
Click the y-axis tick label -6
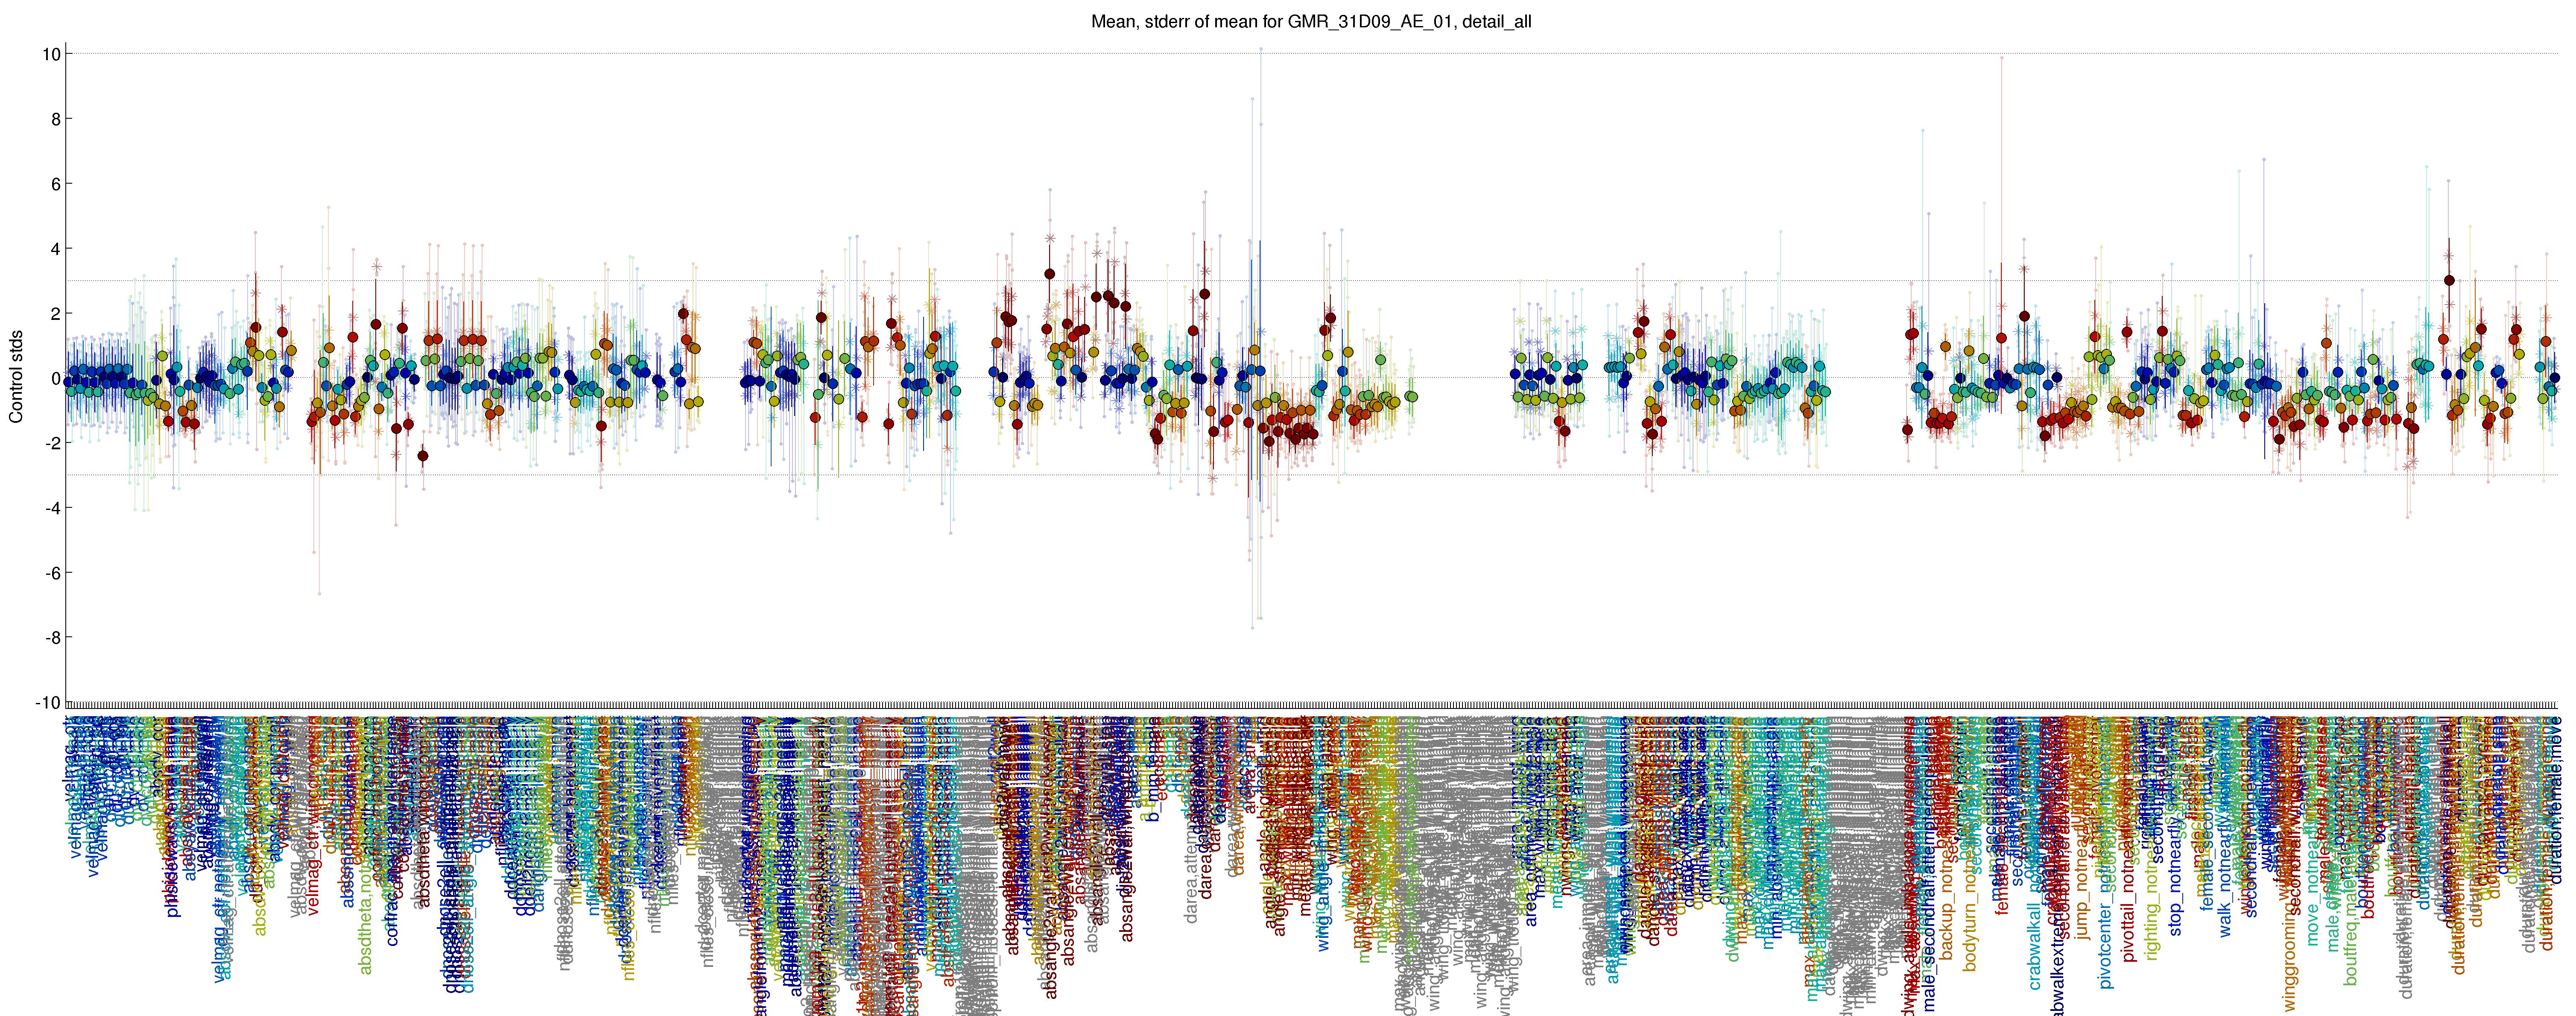52,573
